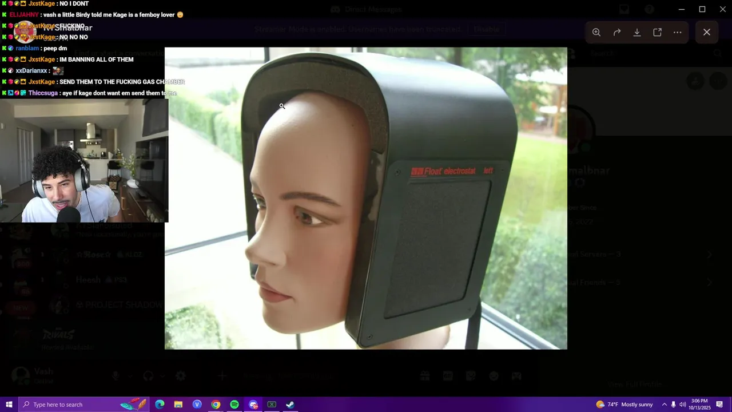
Task: Minimize the Discord window
Action: click(x=682, y=9)
